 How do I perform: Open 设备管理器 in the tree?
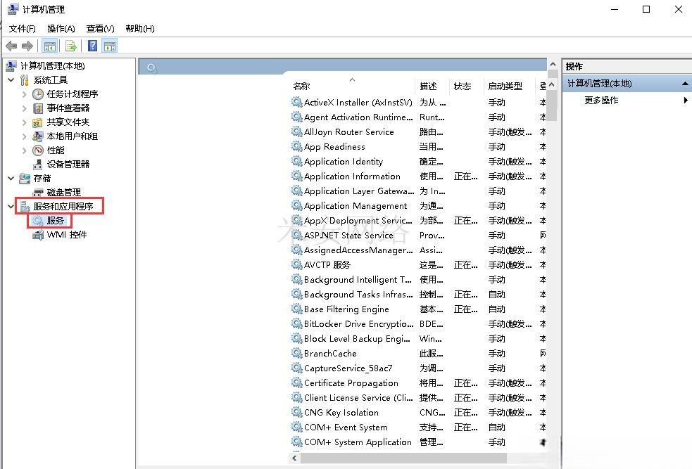pyautogui.click(x=68, y=165)
